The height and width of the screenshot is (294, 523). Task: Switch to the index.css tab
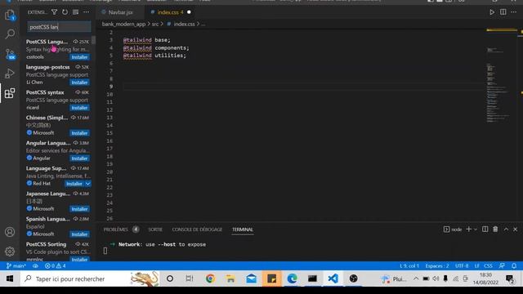(171, 12)
